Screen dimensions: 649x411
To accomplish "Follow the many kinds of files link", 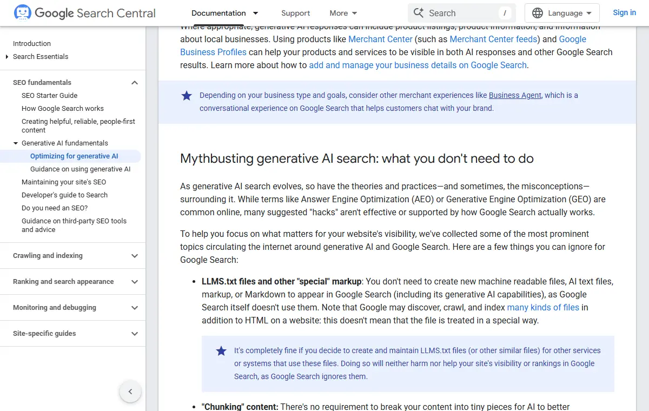I will tap(543, 307).
